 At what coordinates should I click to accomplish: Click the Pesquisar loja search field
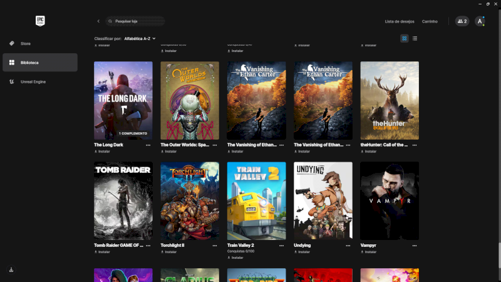[x=138, y=21]
